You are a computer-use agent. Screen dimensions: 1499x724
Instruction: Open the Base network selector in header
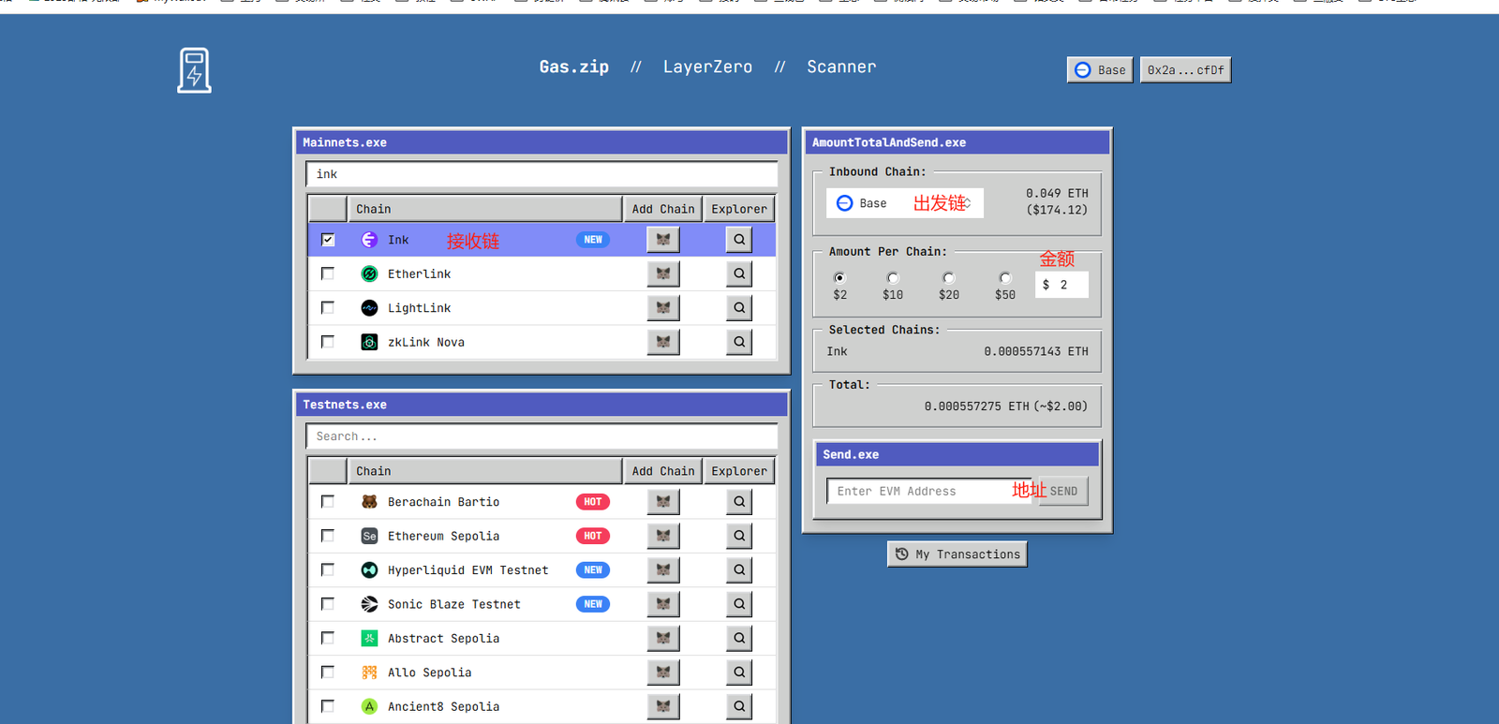[1100, 70]
